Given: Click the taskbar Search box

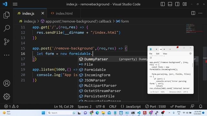Looking at the screenshot, I should pyautogui.click(x=61, y=113).
